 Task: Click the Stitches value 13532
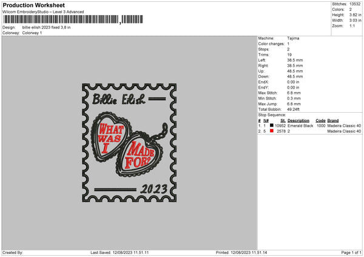click(355, 4)
